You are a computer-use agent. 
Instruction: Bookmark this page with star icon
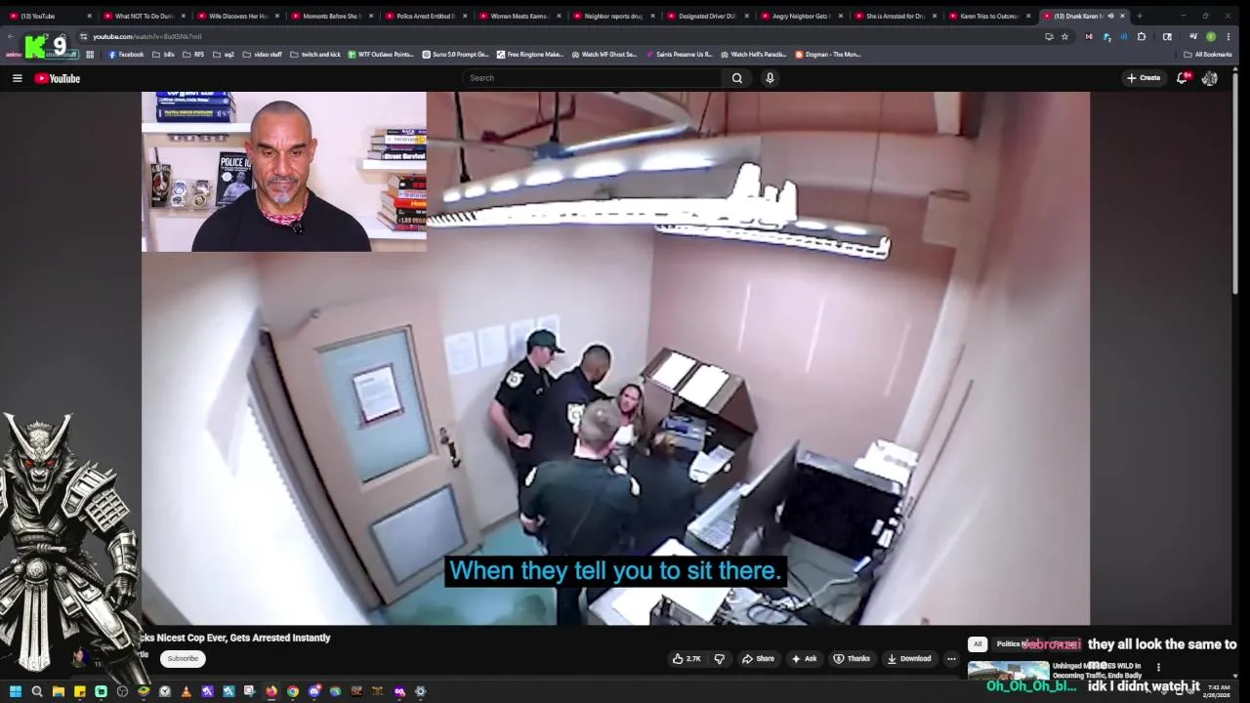pos(1064,36)
